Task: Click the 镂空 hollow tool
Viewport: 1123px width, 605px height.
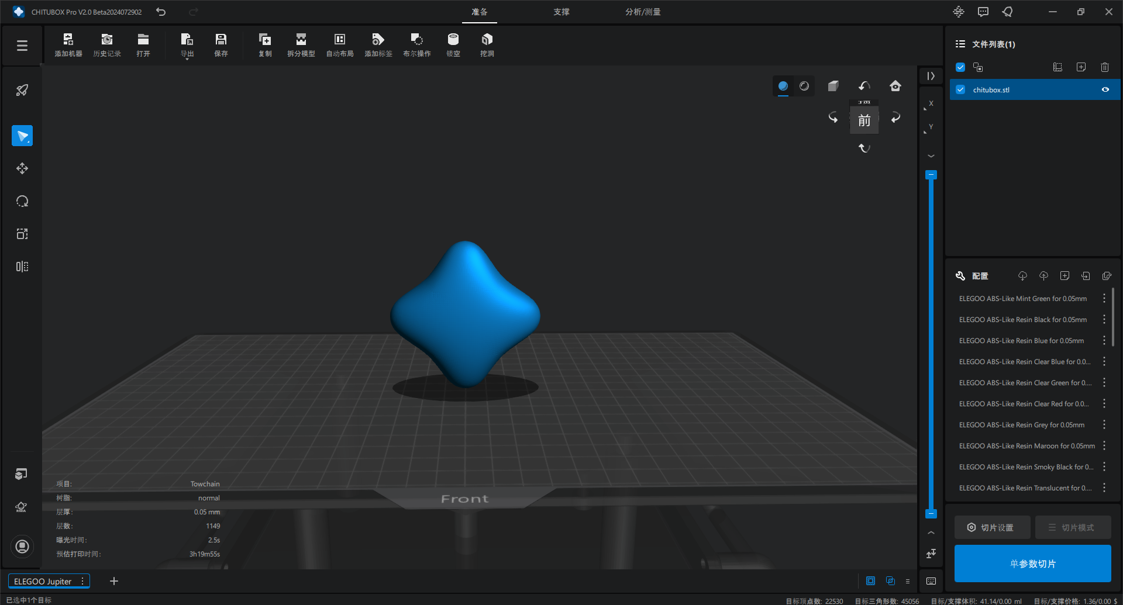Action: coord(453,45)
